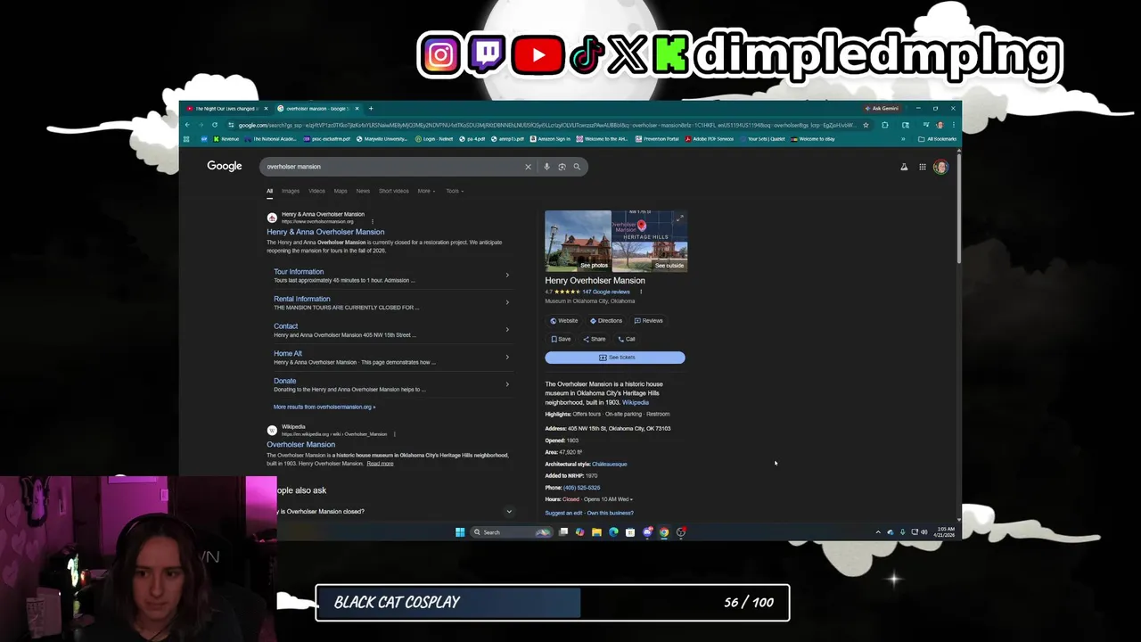1141x642 pixels.
Task: Launch Microsoft Edge from taskbar
Action: (x=613, y=532)
